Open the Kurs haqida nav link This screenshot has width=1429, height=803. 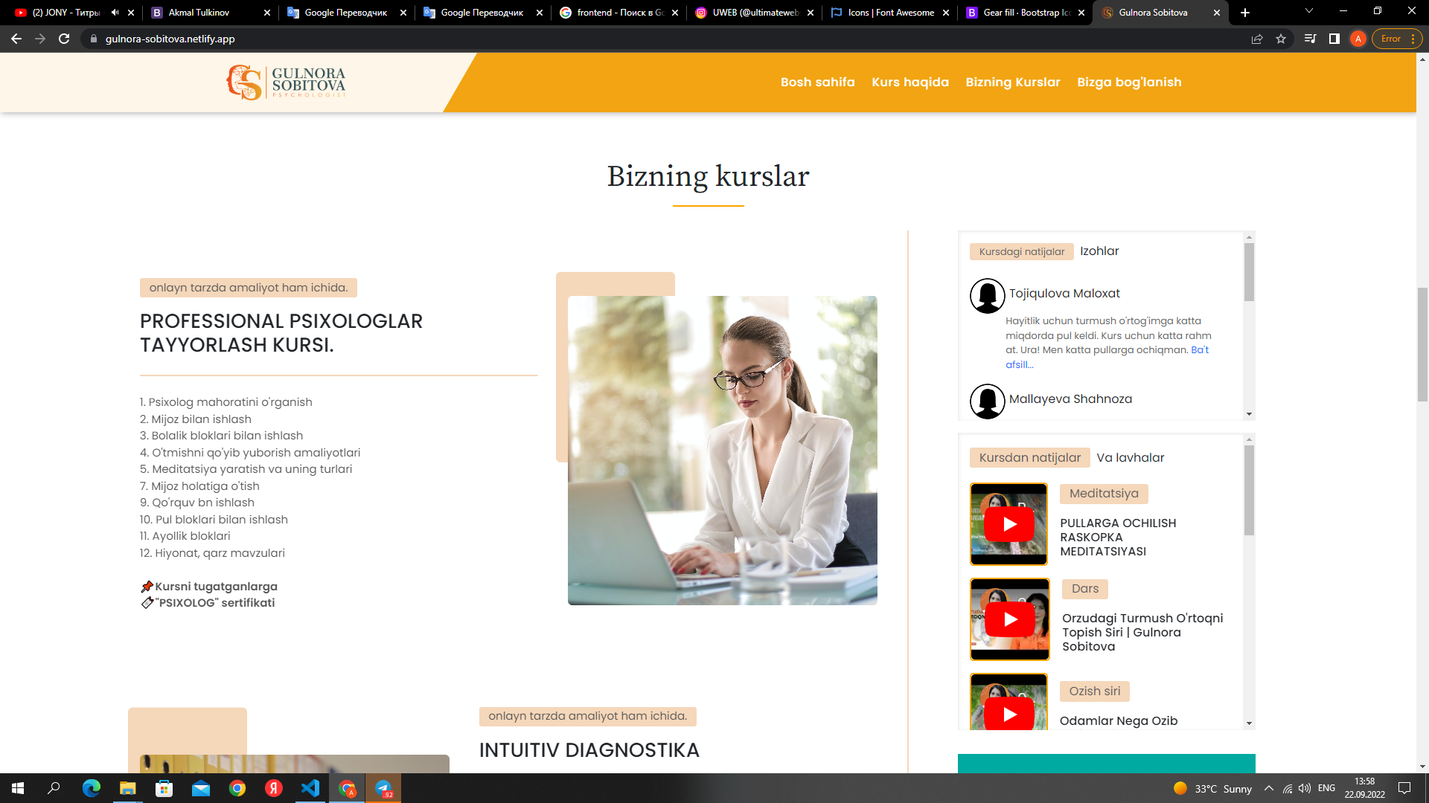tap(910, 82)
